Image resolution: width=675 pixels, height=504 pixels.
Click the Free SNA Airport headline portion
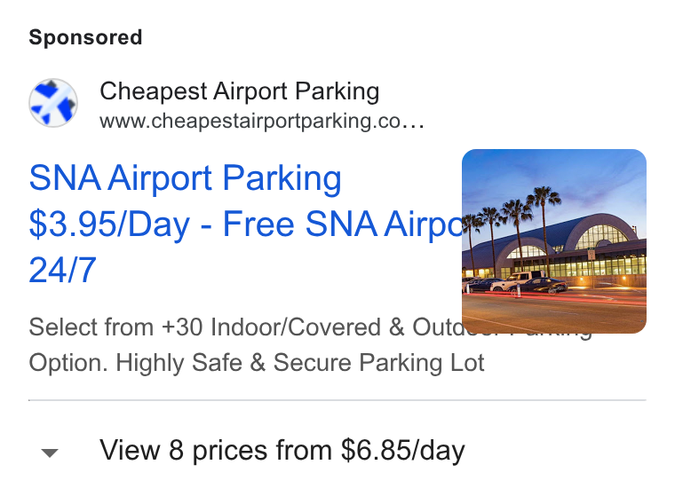[342, 224]
